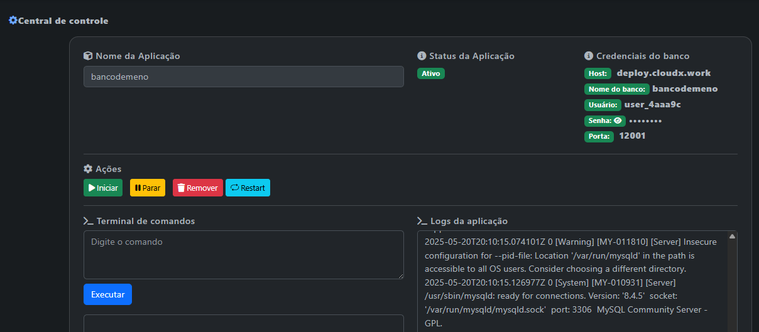Click the masked password dots
Image resolution: width=759 pixels, height=332 pixels.
645,120
